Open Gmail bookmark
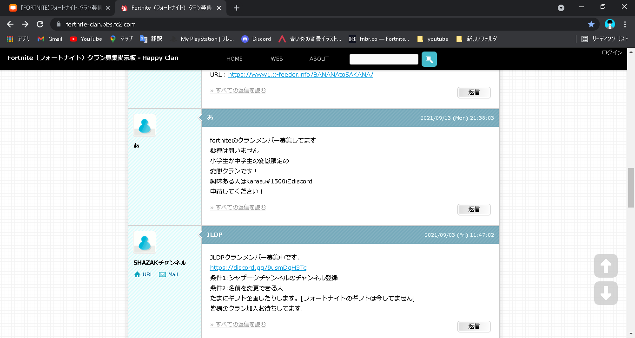Image resolution: width=635 pixels, height=338 pixels. tap(50, 39)
